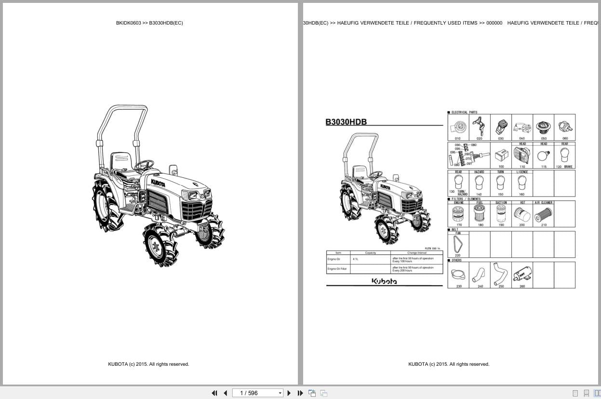This screenshot has height=399, width=601.
Task: Click the fan belt drawing, part 220
Action: click(x=458, y=244)
